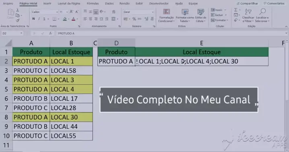Apply percent style format

pos(134,19)
